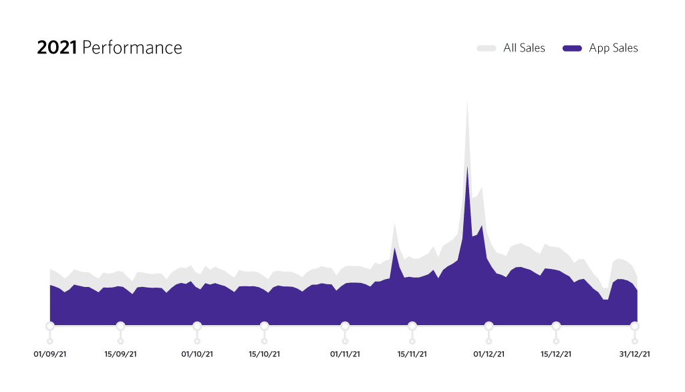Choose the 15/12/21 timeline marker circle
This screenshot has width=685, height=392.
click(556, 326)
